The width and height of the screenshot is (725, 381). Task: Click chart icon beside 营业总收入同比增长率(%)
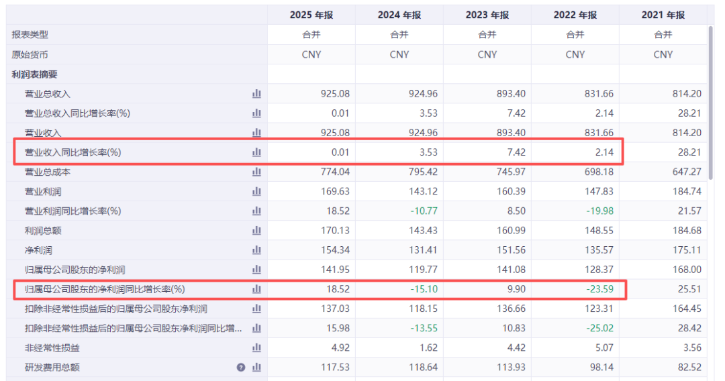pos(256,113)
